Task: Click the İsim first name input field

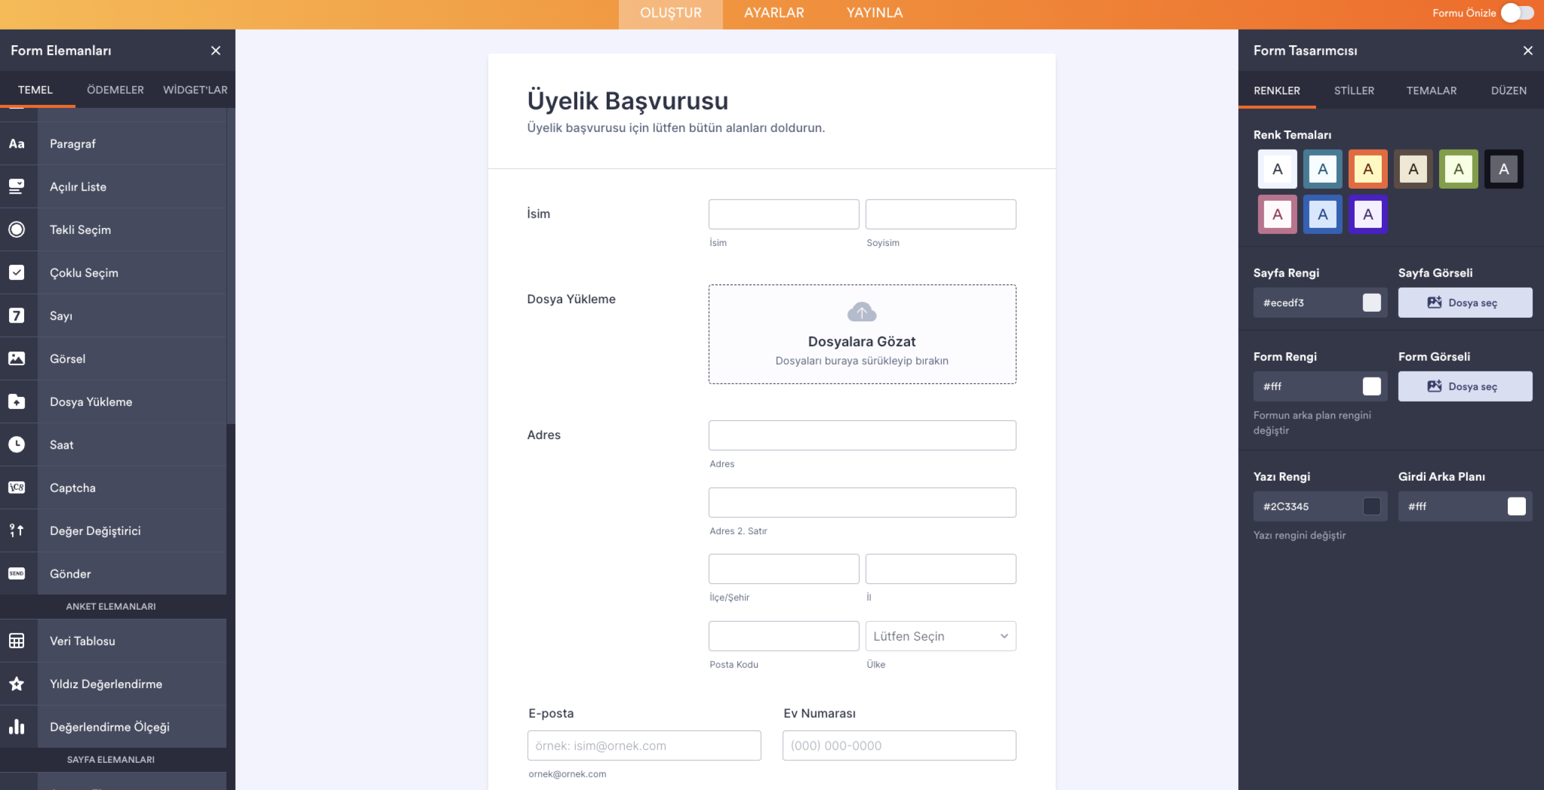Action: click(x=783, y=214)
